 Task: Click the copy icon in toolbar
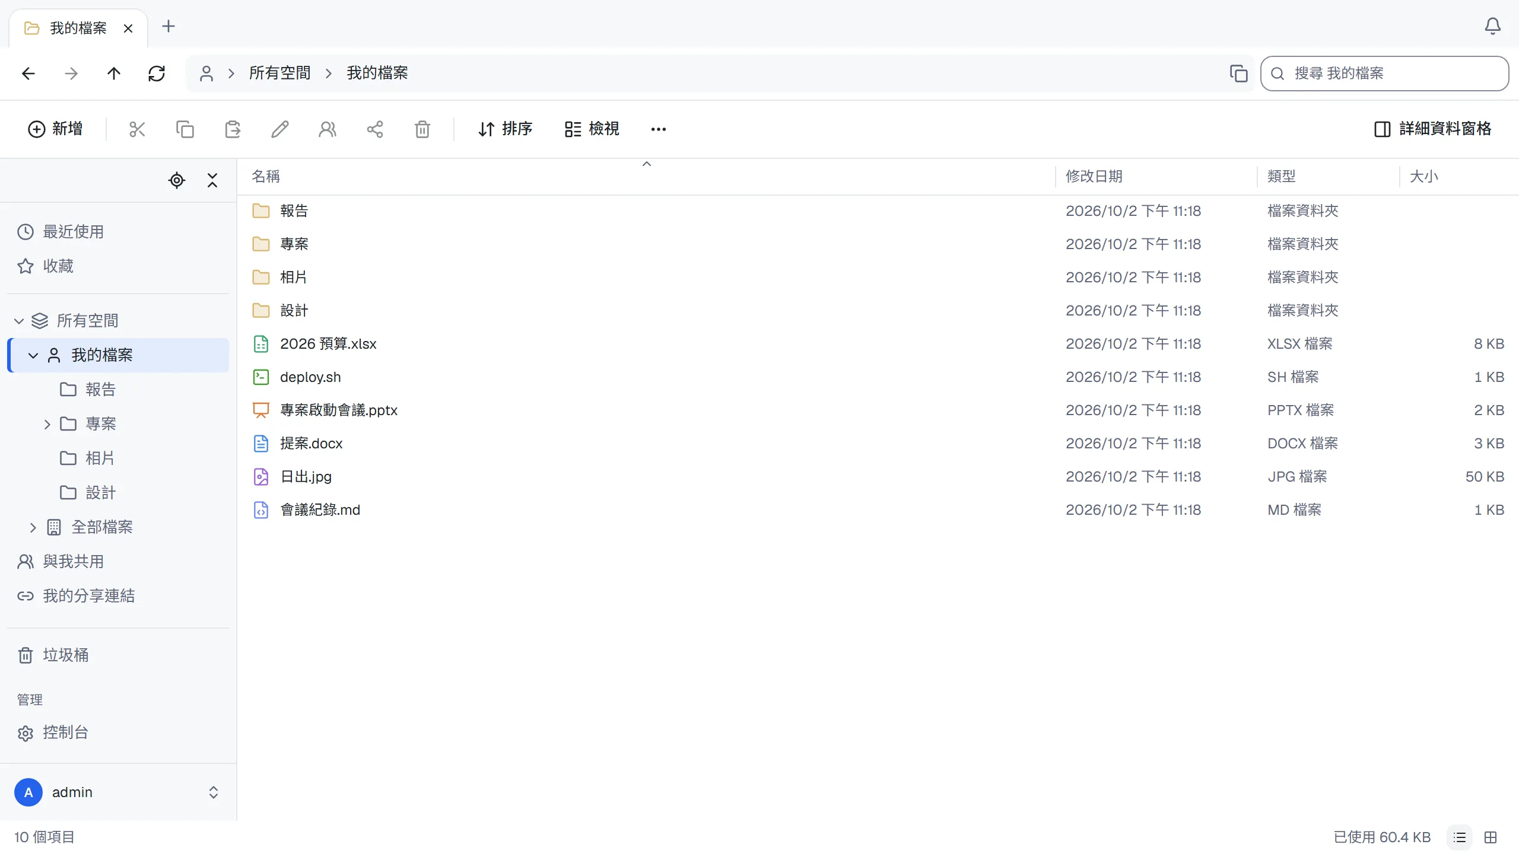[185, 129]
